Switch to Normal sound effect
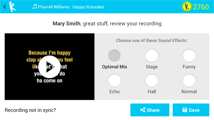 tap(189, 81)
